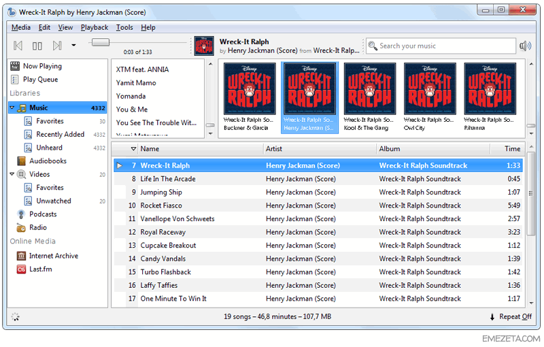
Task: Click the Play Queue list icon
Action: click(x=15, y=80)
